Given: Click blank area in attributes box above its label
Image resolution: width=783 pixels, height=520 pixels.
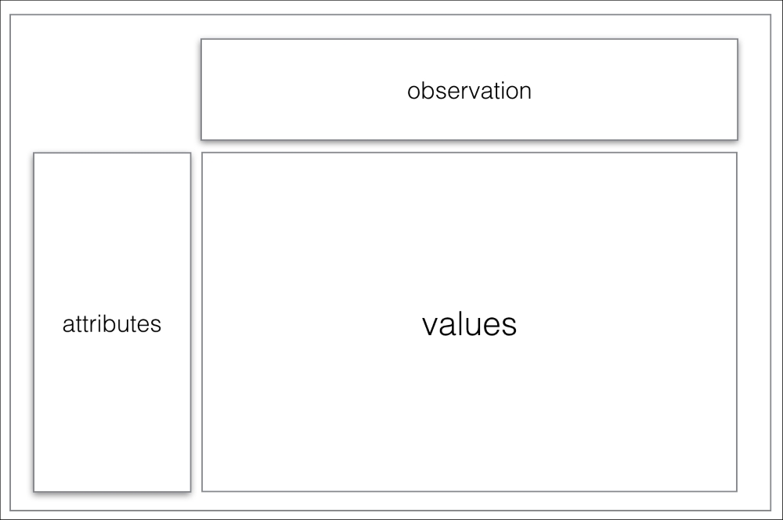Looking at the screenshot, I should (x=112, y=233).
